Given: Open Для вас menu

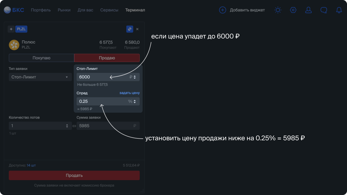Looking at the screenshot, I should pyautogui.click(x=85, y=10).
